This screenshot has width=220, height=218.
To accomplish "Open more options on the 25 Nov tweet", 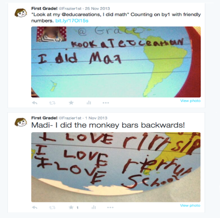I will click(x=106, y=103).
